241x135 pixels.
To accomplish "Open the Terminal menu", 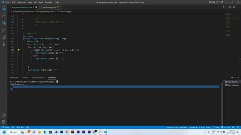I will tap(49, 2).
